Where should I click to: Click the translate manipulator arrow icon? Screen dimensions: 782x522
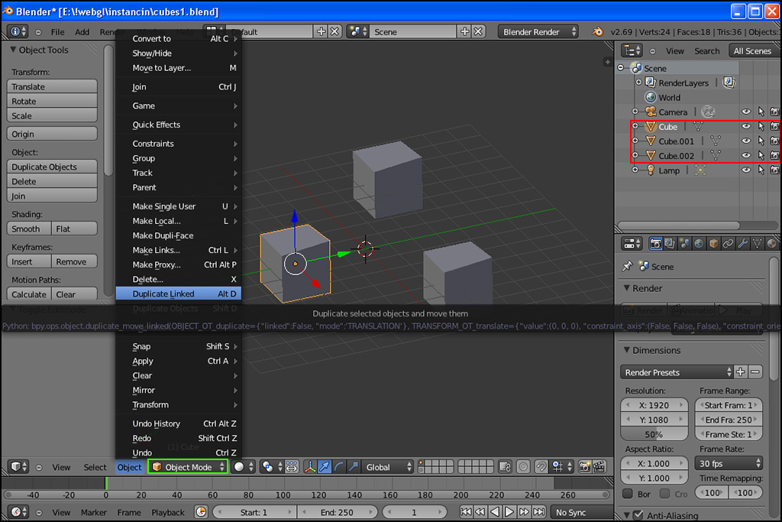click(325, 467)
